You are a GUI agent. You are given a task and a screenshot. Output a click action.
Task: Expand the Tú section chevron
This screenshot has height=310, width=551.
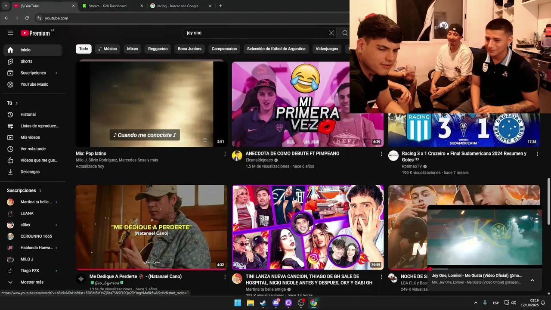click(x=16, y=103)
